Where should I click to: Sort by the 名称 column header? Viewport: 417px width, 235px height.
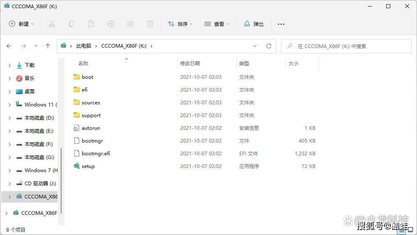click(x=83, y=63)
